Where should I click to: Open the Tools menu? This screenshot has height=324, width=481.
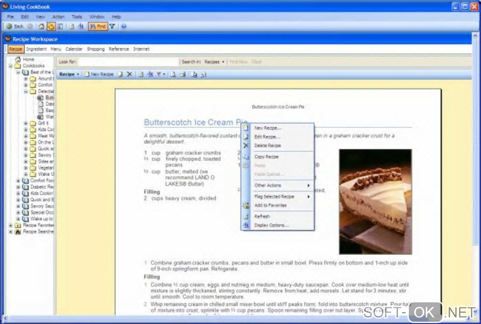pos(77,17)
